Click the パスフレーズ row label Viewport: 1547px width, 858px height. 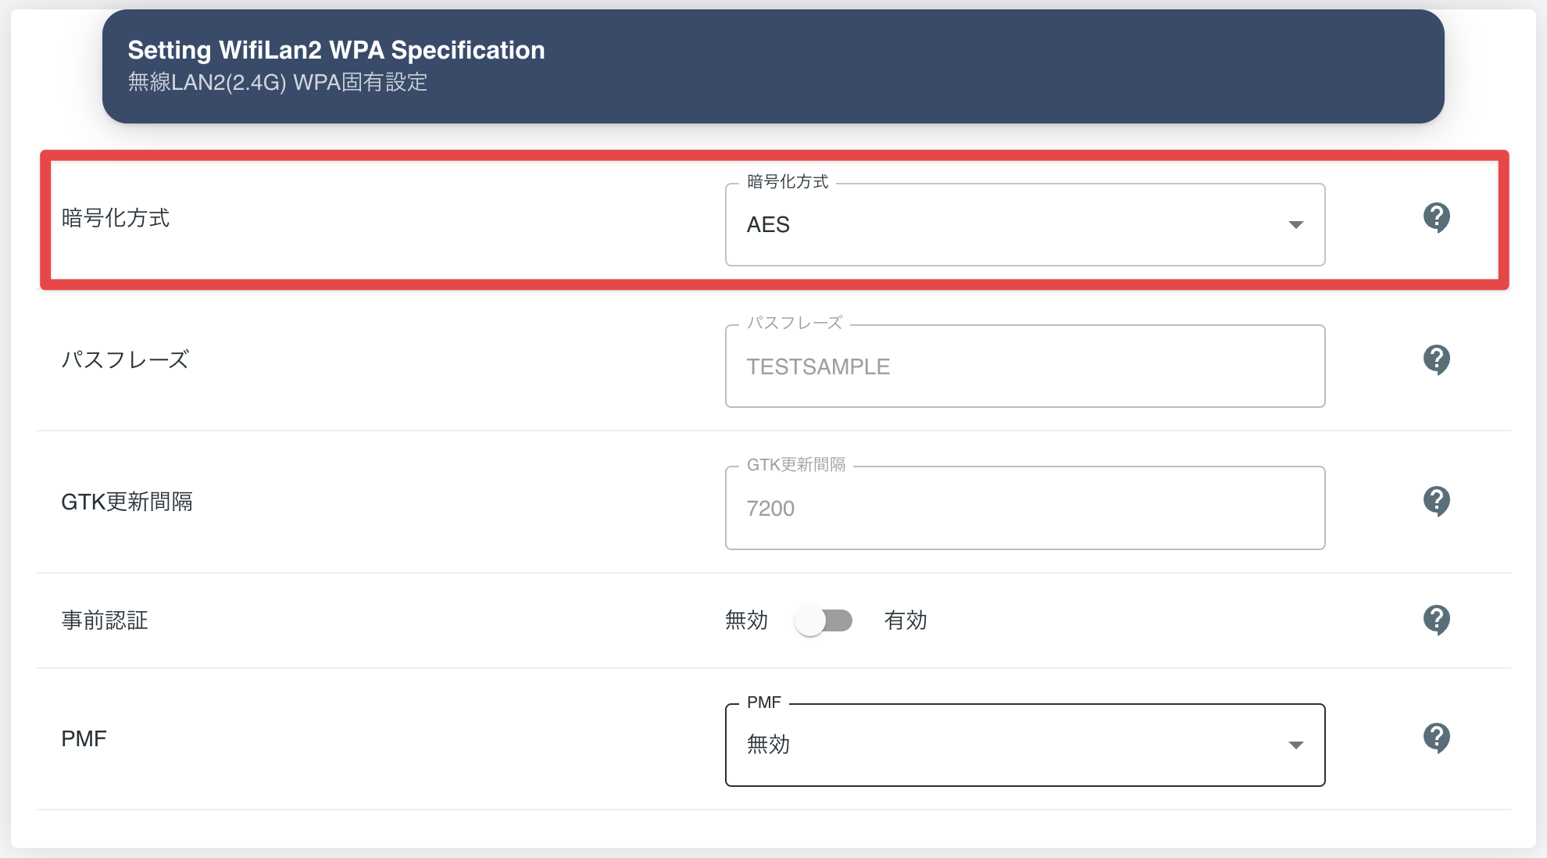125,359
